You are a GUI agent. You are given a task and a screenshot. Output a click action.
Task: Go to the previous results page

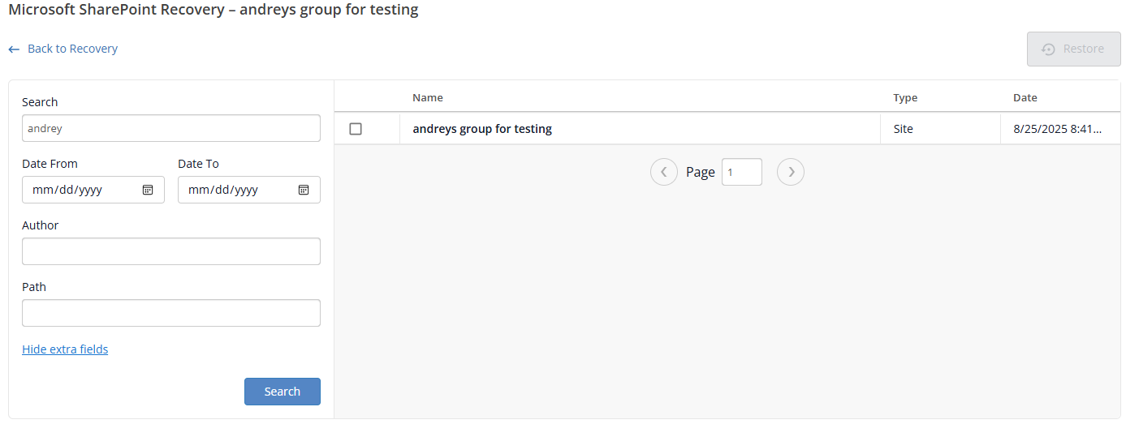(663, 172)
